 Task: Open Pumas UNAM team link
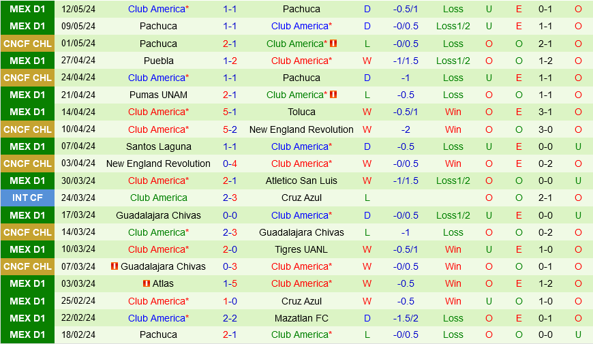(158, 95)
